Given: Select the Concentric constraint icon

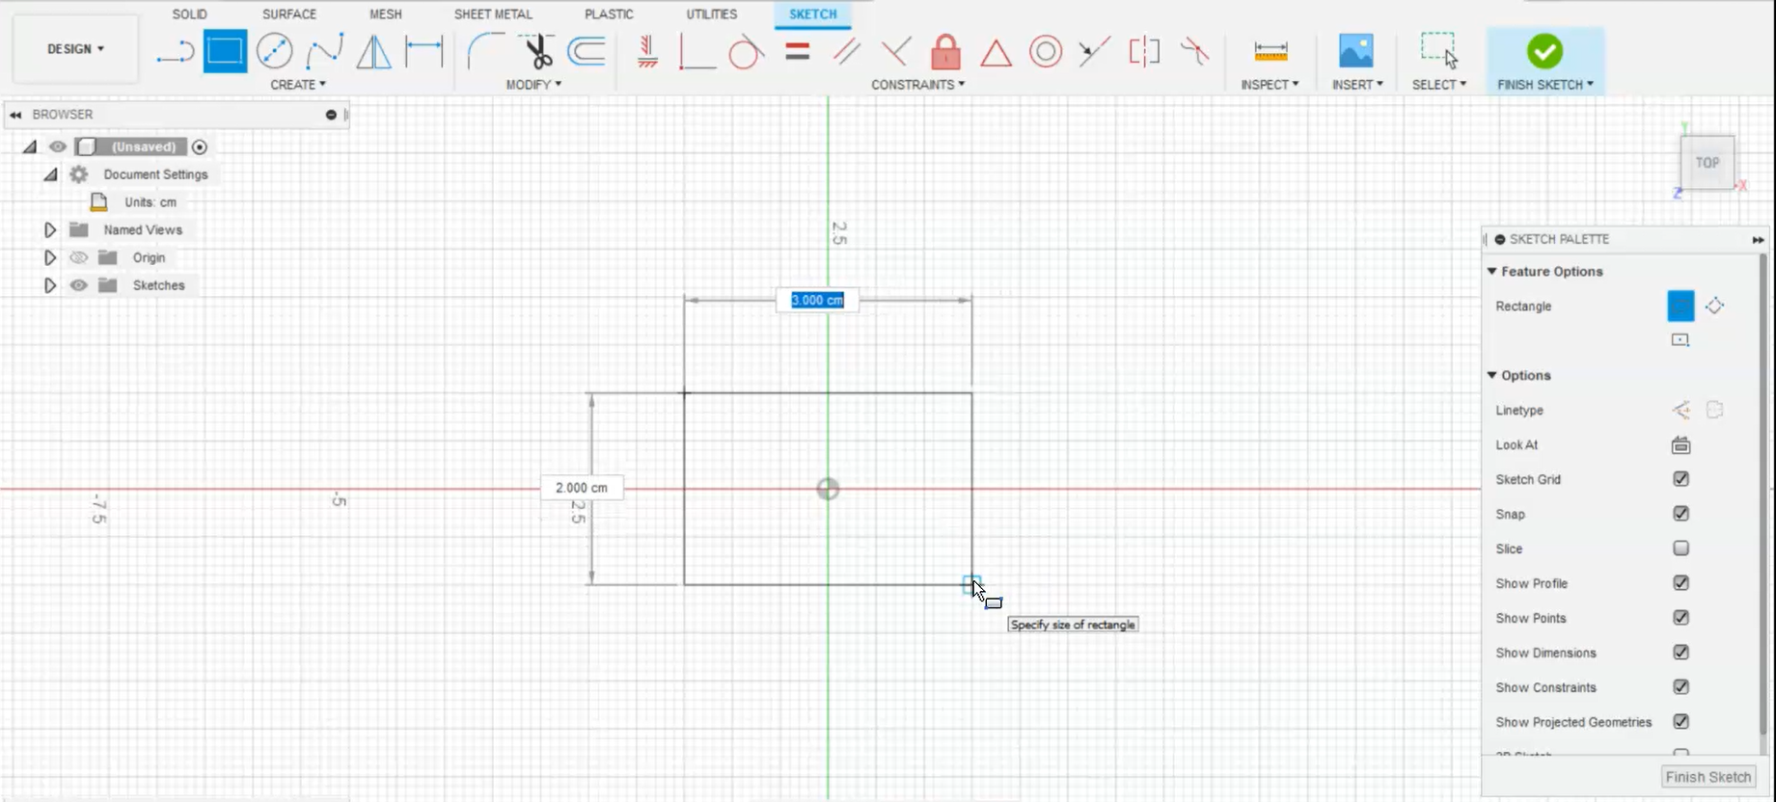Looking at the screenshot, I should [1045, 51].
